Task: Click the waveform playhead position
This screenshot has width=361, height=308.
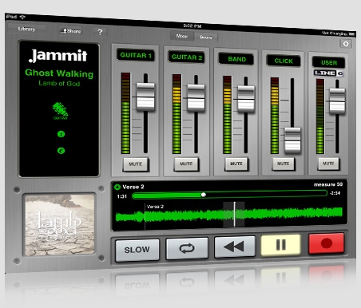Action: 234,214
